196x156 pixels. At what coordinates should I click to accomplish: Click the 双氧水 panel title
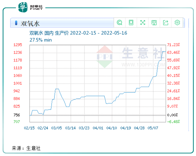point(30,23)
